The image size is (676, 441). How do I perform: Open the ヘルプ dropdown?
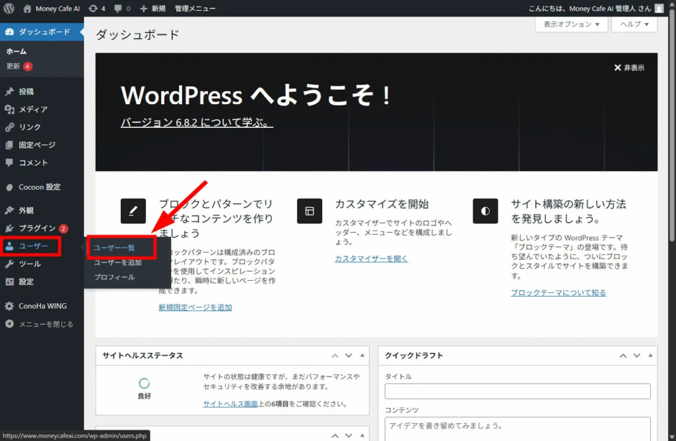(x=634, y=24)
